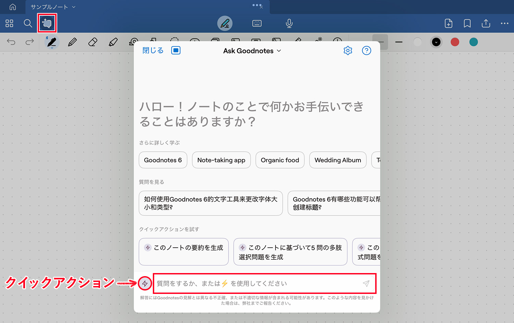The height and width of the screenshot is (323, 514).
Task: Choose the Goodnotes 6 topic chip
Action: pyautogui.click(x=163, y=160)
